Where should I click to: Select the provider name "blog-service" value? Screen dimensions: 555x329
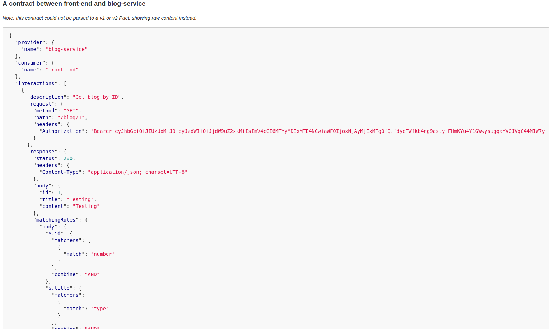[66, 49]
